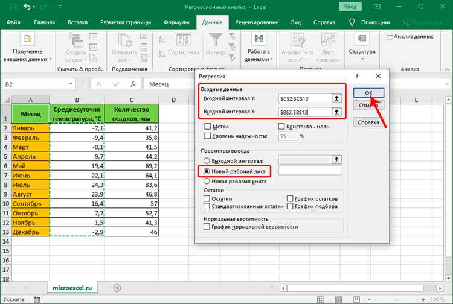This screenshot has height=304, width=453.
Task: Click Справка button in dialog
Action: (x=368, y=122)
